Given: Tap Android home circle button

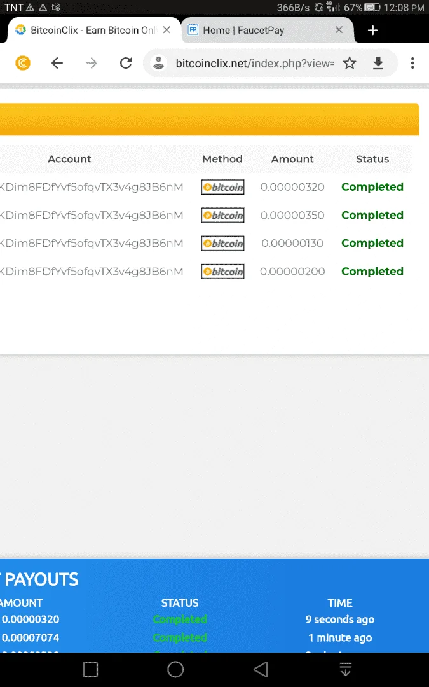Looking at the screenshot, I should [175, 669].
